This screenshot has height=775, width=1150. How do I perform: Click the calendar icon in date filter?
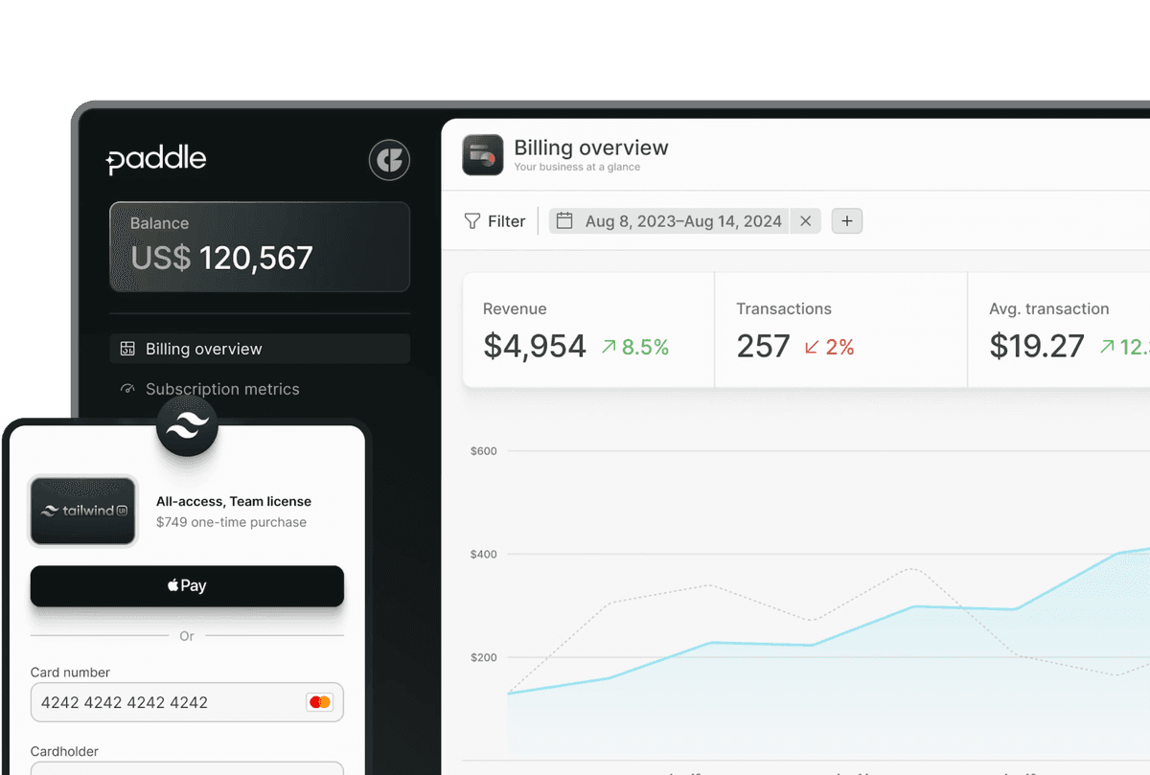pos(564,221)
